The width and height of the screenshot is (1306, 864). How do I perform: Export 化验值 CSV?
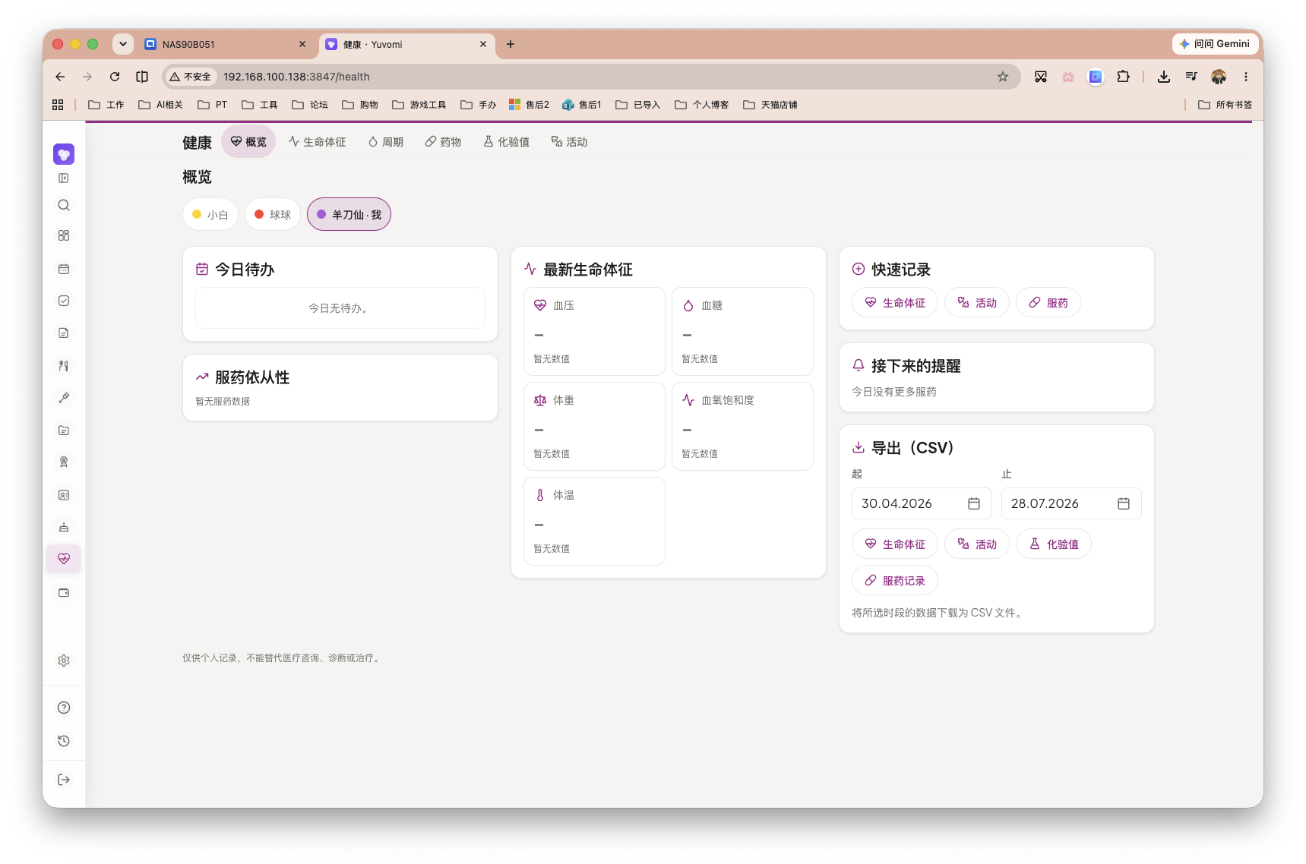click(x=1054, y=544)
